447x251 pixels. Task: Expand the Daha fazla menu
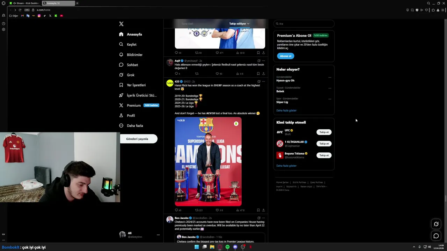point(131,125)
